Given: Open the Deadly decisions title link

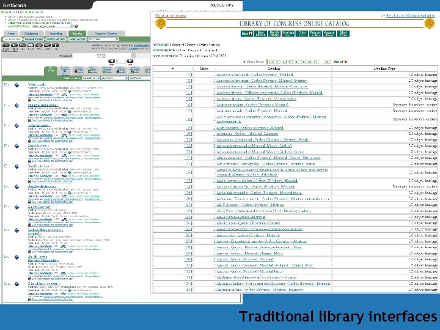Looking at the screenshot, I should coord(42,186).
